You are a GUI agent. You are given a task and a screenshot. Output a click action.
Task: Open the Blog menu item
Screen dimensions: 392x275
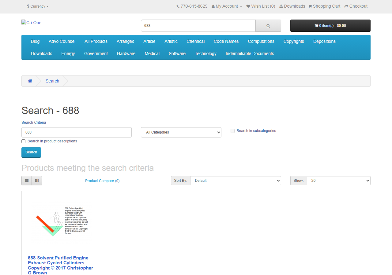(35, 41)
